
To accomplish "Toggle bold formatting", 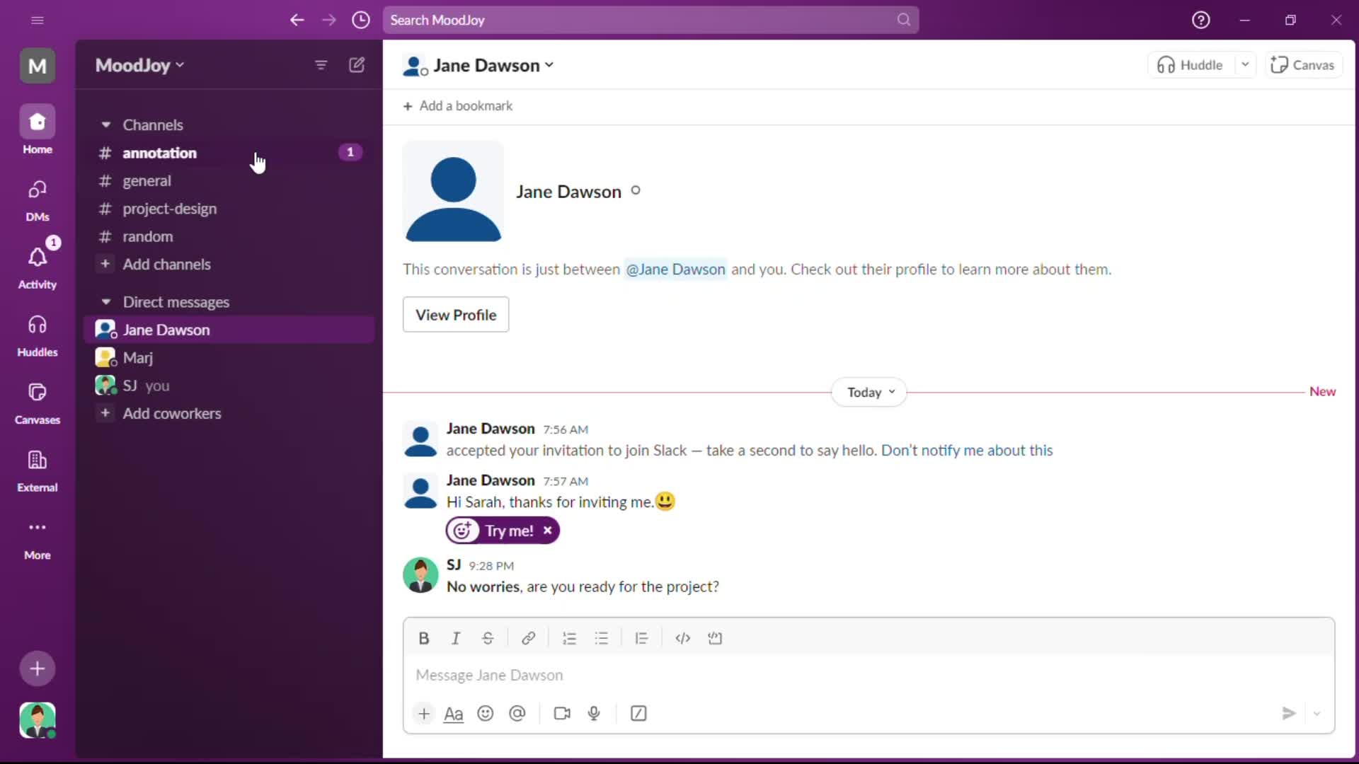I will pos(424,638).
